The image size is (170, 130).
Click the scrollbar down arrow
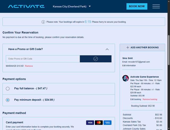pos(169,129)
